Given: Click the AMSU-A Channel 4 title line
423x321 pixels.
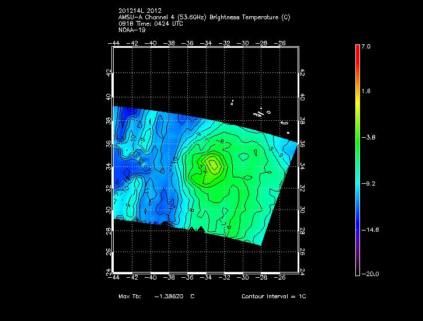Looking at the screenshot, I should pyautogui.click(x=204, y=17).
